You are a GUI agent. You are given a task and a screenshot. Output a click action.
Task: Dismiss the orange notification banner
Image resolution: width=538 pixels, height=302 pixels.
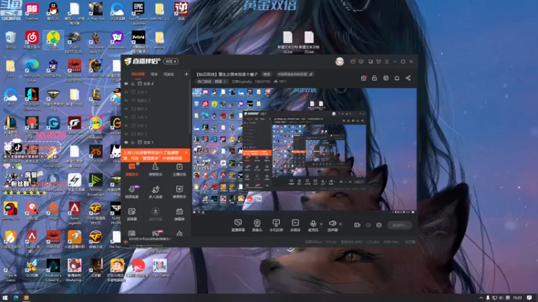point(186,153)
